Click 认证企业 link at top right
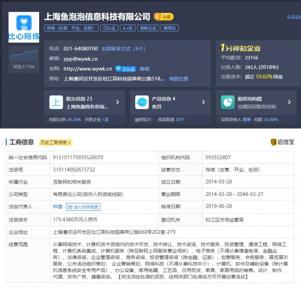The width and height of the screenshot is (301, 289). tap(294, 17)
